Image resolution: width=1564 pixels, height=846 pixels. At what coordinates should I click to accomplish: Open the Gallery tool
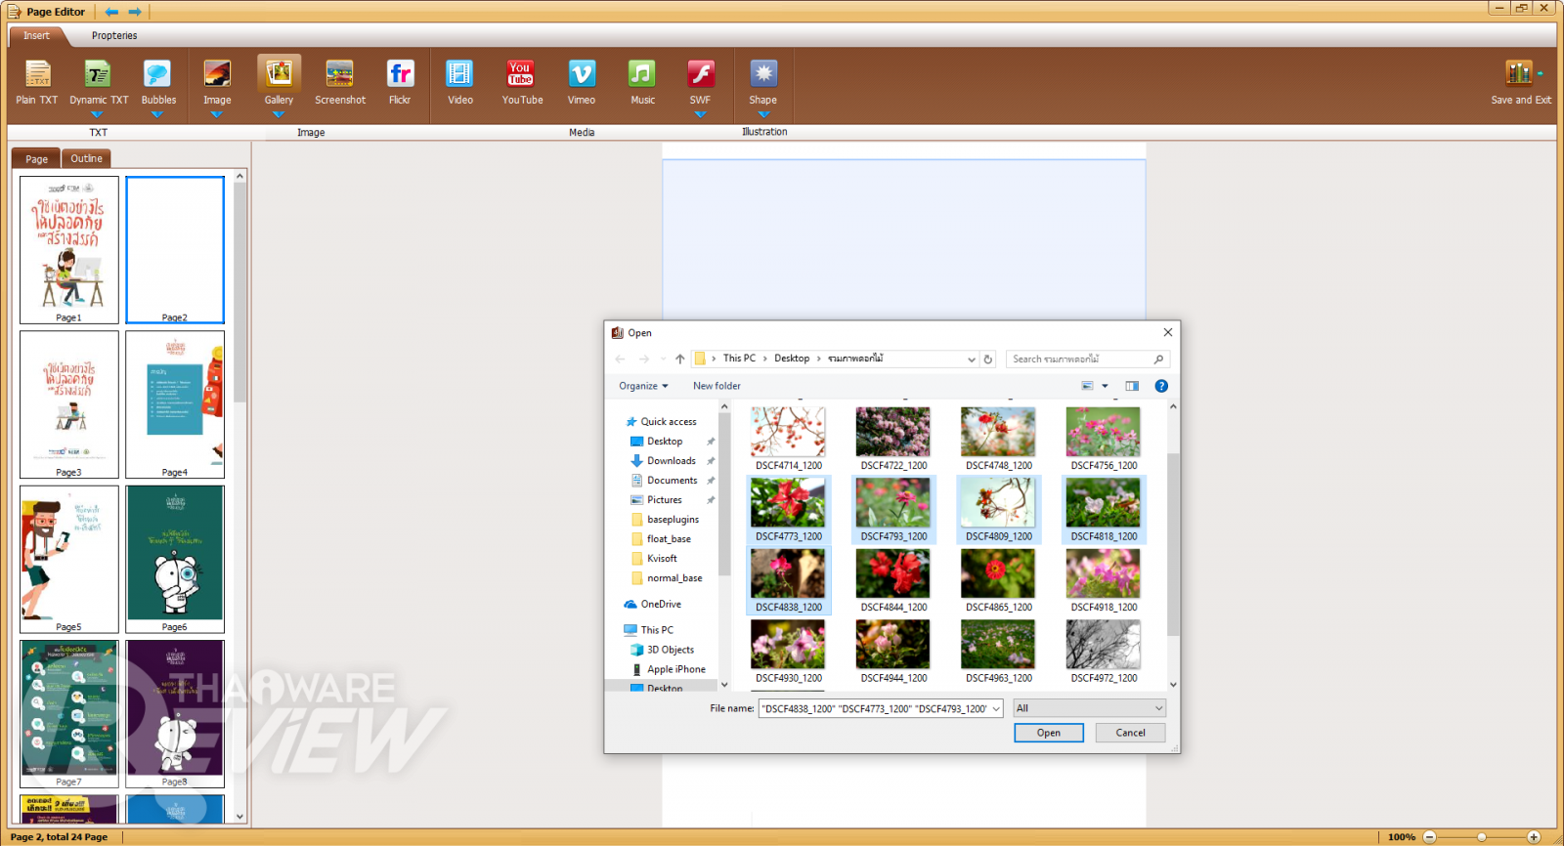tap(279, 82)
